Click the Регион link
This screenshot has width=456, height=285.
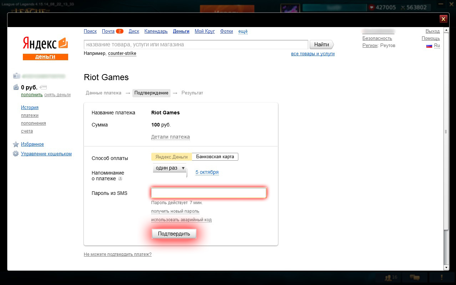370,46
